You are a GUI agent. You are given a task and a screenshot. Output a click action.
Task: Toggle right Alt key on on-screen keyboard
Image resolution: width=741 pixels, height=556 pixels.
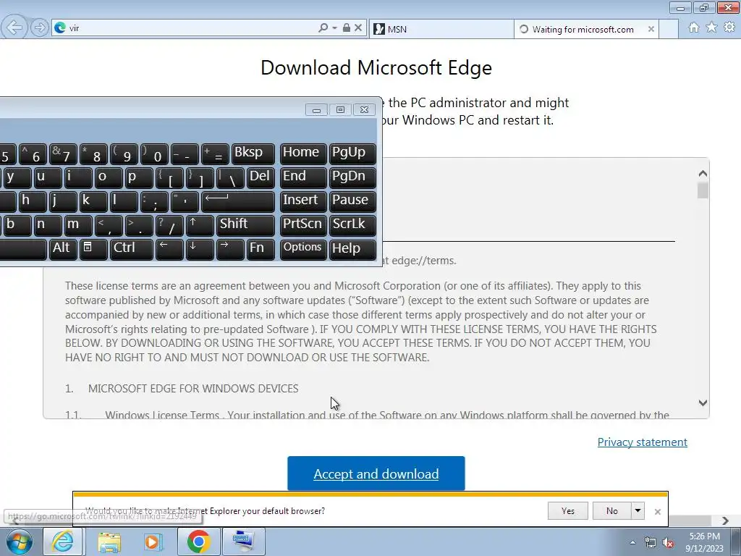point(64,249)
